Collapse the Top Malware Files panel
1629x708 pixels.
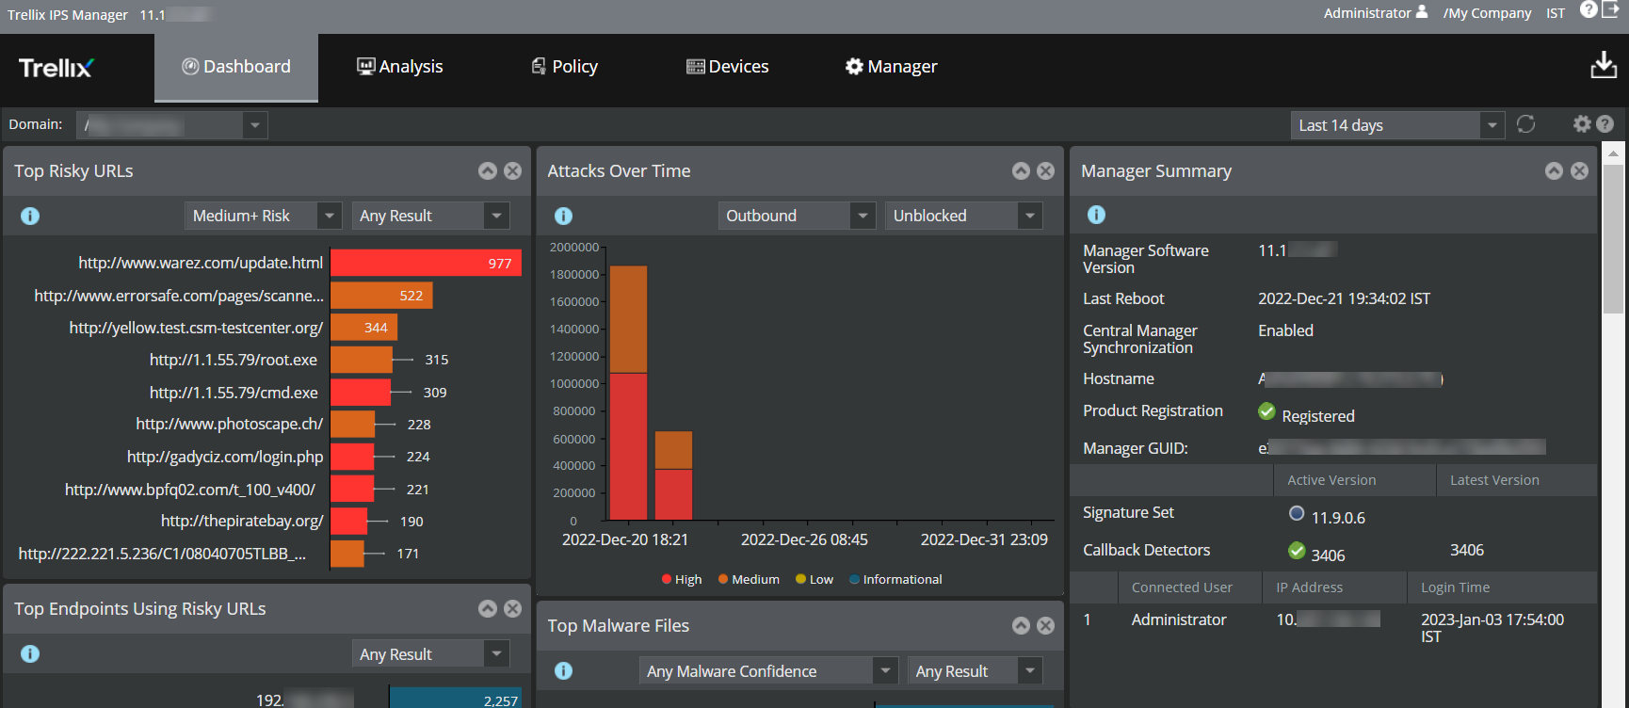(1021, 625)
